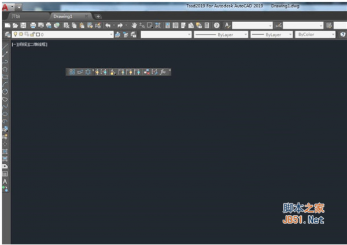Click the Zoom Realtime icon

142,25
